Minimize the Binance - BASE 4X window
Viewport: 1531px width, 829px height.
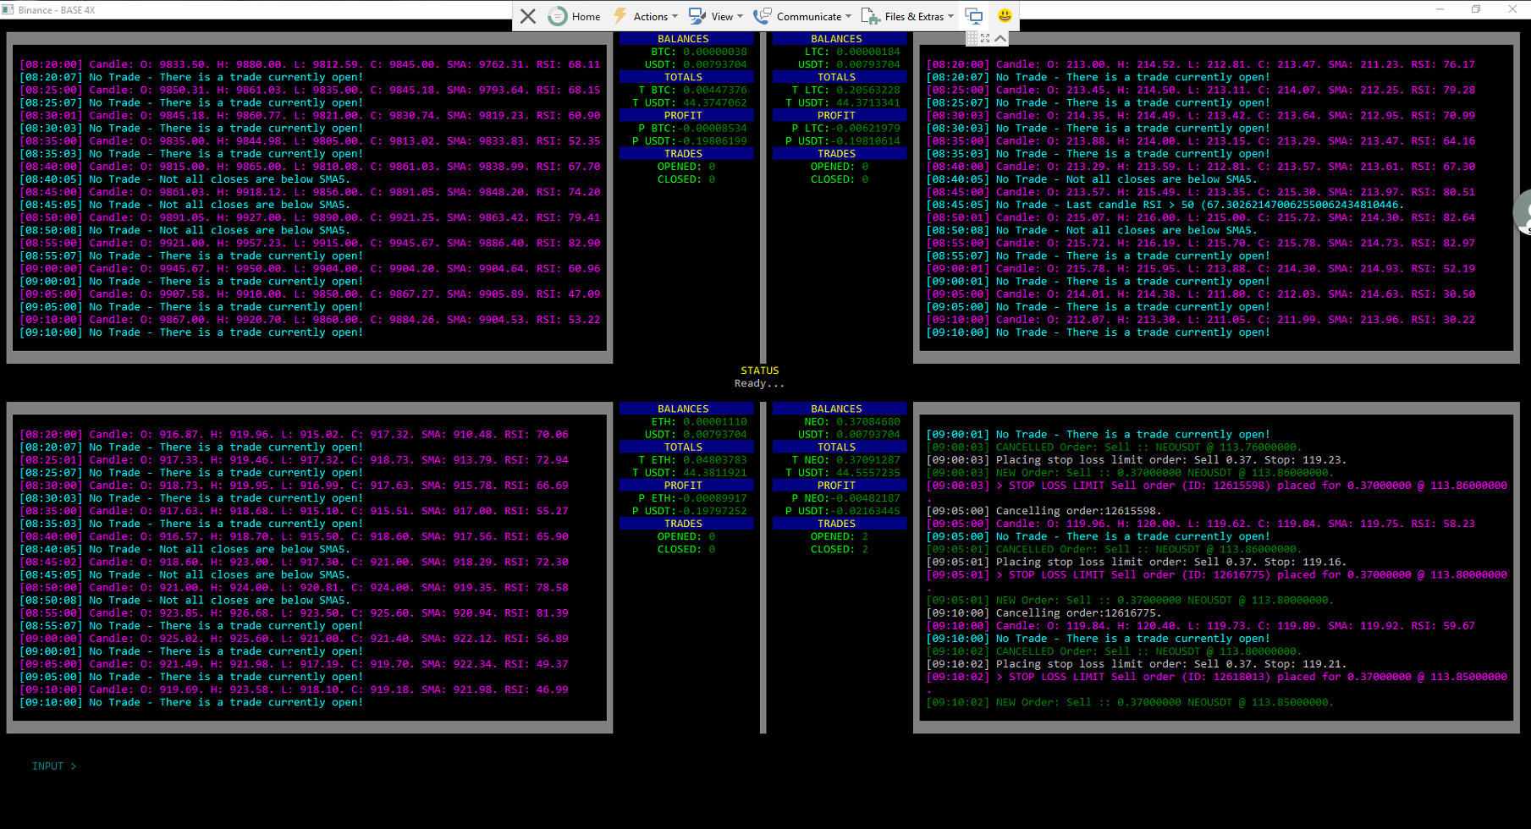(1440, 9)
